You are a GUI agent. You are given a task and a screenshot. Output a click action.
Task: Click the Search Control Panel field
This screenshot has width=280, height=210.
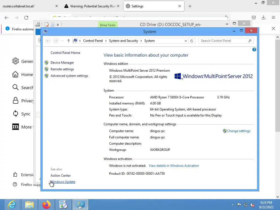(x=226, y=41)
